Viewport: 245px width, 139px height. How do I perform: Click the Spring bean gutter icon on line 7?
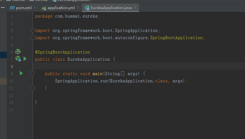click(18, 59)
